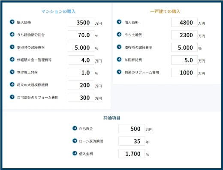Focus the 1000 future reform cost field
Image resolution: width=223 pixels, height=170 pixels.
(x=184, y=72)
